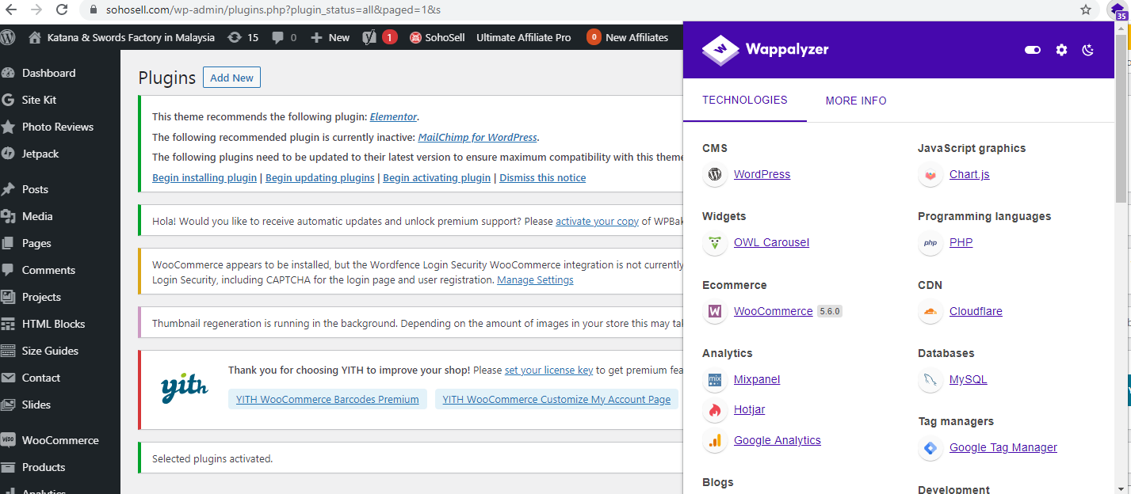Click the Elementor recommended plugin link
The height and width of the screenshot is (494, 1131).
point(393,116)
